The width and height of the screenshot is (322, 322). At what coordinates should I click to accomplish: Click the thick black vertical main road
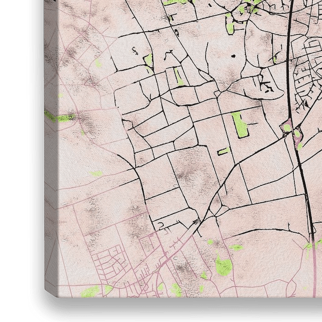click(x=289, y=69)
